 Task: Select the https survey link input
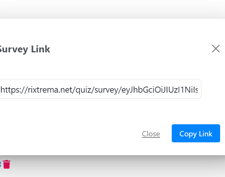click(x=100, y=89)
